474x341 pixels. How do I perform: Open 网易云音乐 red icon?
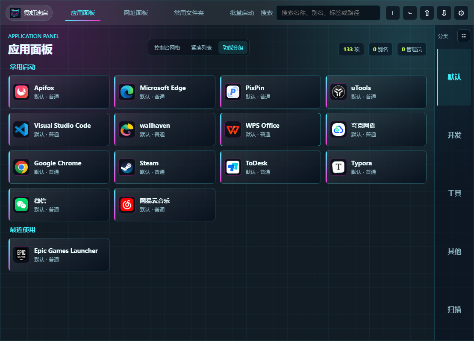(x=127, y=205)
